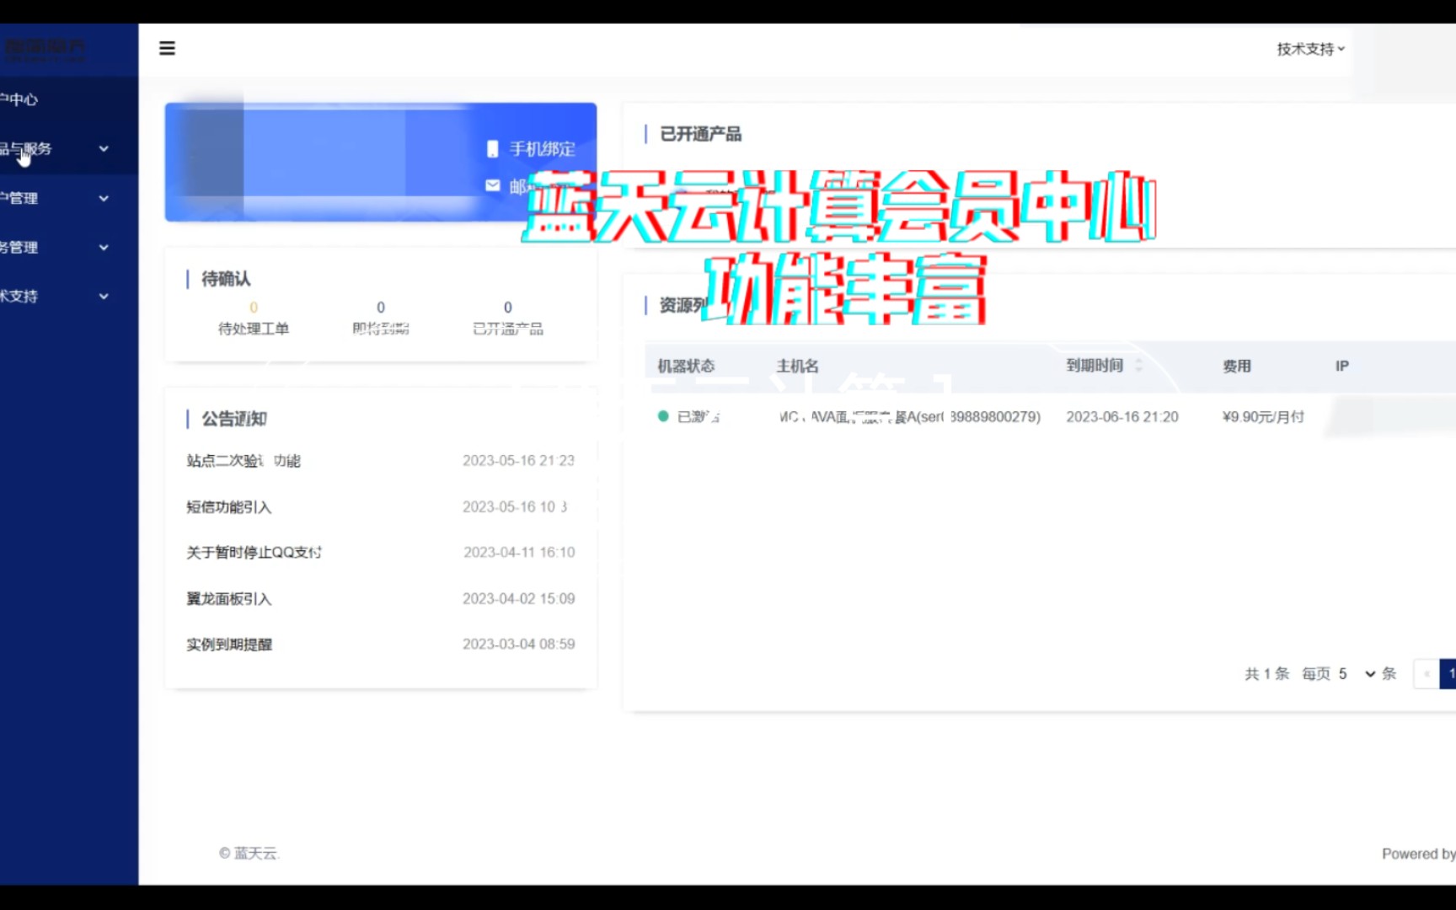The height and width of the screenshot is (910, 1456).
Task: Click the 手机绑定 phone icon
Action: 493,149
